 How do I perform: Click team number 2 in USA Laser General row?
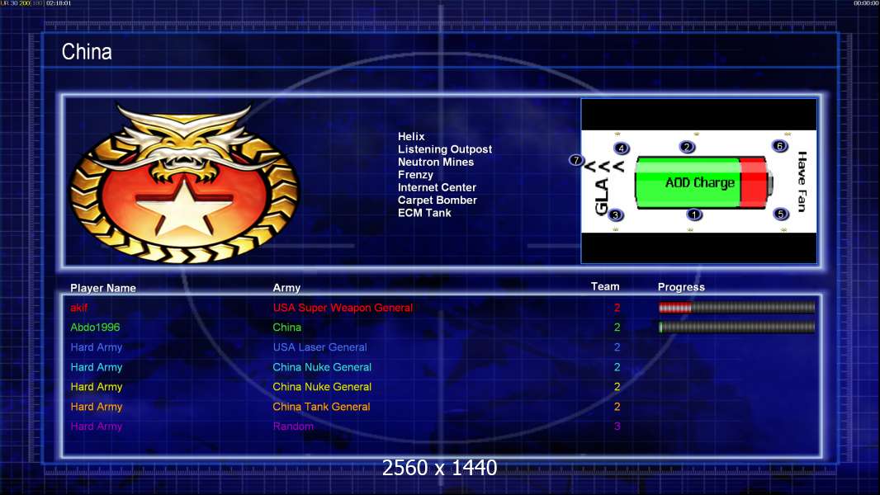coord(617,347)
